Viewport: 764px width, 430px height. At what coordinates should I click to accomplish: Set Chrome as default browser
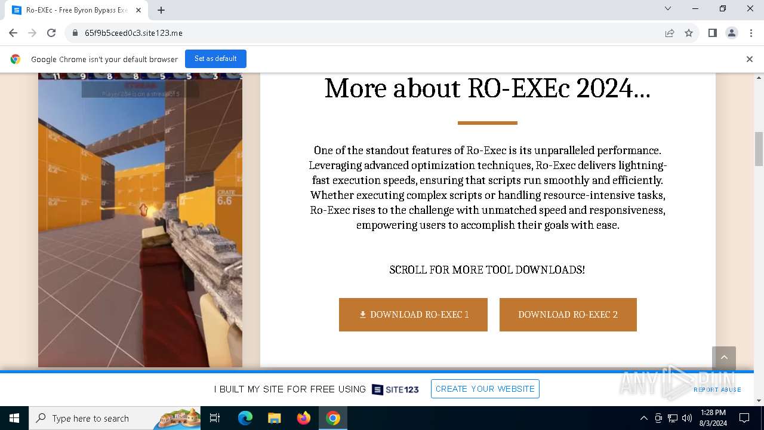pos(215,59)
